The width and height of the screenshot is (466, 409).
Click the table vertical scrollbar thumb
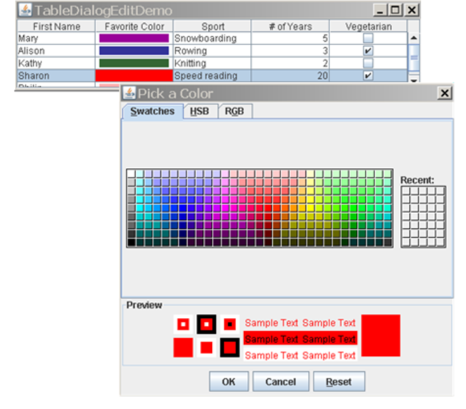coord(414,58)
